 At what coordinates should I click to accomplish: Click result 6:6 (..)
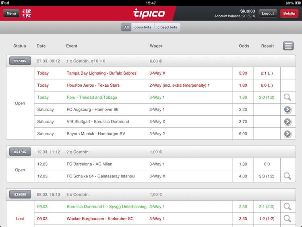tap(267, 85)
